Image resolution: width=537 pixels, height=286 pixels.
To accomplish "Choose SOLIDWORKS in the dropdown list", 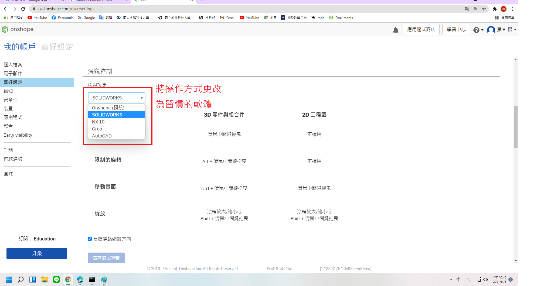I will (x=117, y=115).
